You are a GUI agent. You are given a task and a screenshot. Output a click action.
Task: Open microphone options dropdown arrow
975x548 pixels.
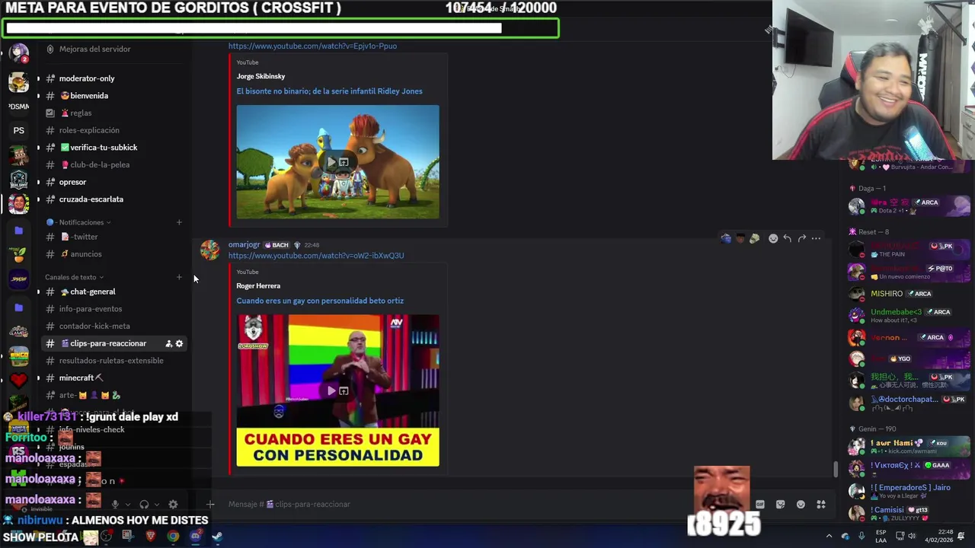pos(128,504)
